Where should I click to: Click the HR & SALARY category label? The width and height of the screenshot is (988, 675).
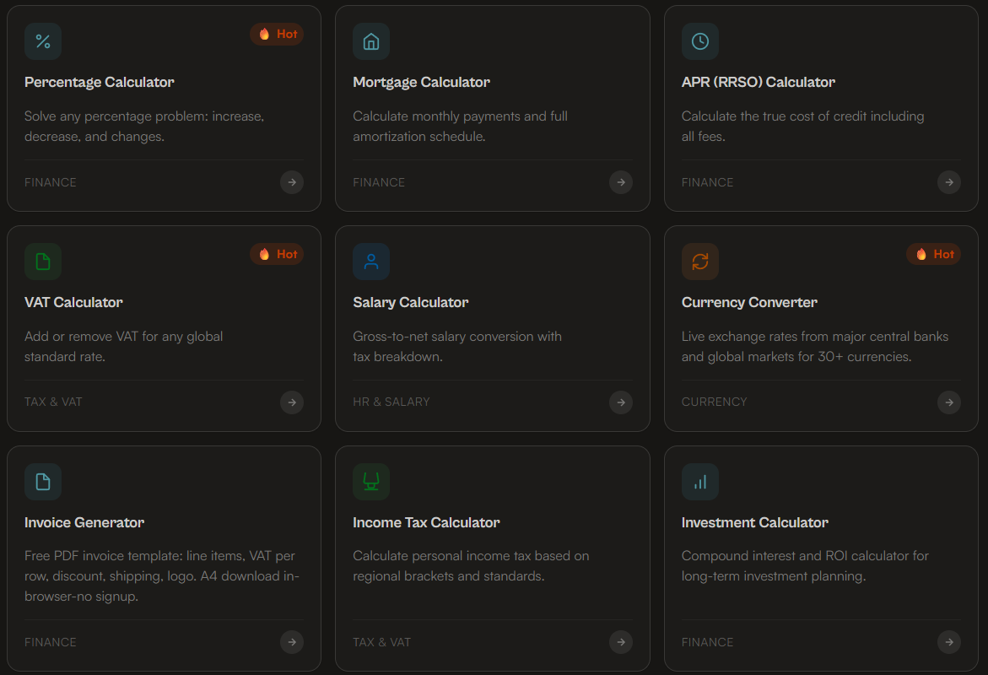click(391, 402)
